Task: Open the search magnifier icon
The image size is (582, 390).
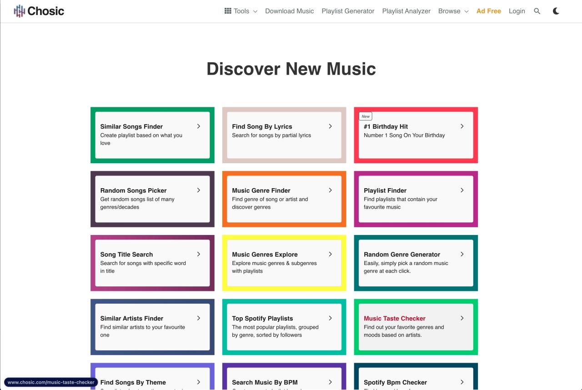Action: pos(537,11)
